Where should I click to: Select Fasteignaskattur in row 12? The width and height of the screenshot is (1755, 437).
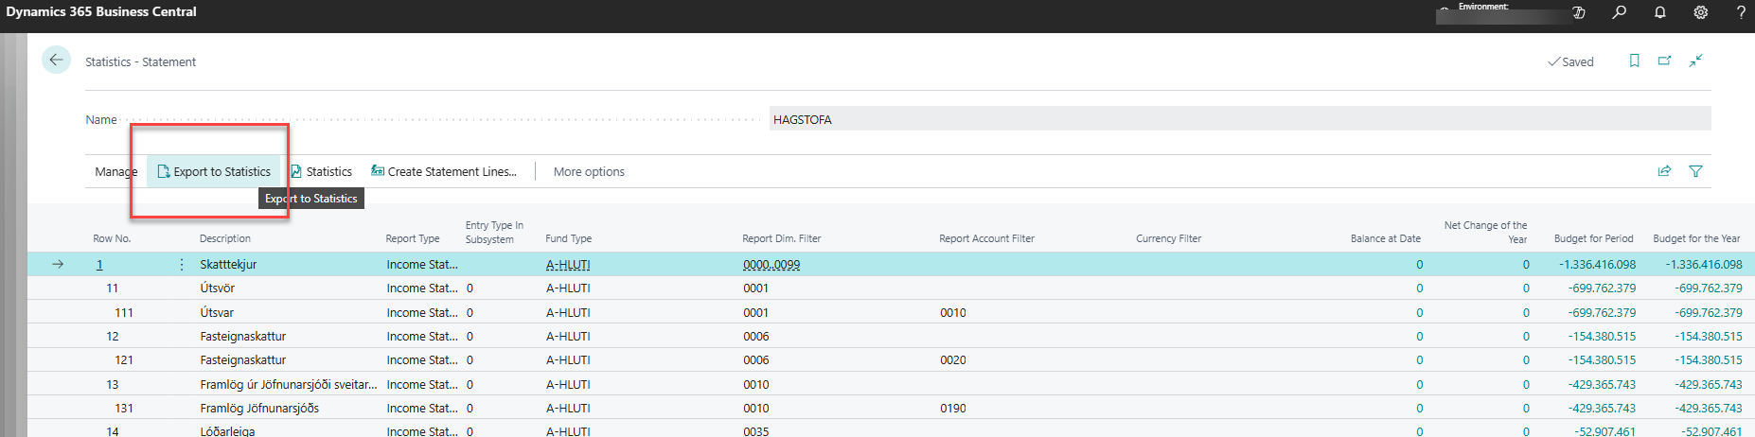243,337
